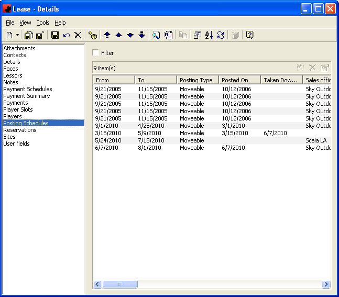Enable the Filter checkbox

[95, 53]
